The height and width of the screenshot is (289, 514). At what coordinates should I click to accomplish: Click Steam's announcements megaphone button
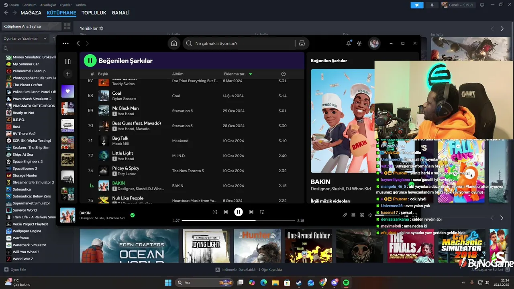tap(417, 5)
